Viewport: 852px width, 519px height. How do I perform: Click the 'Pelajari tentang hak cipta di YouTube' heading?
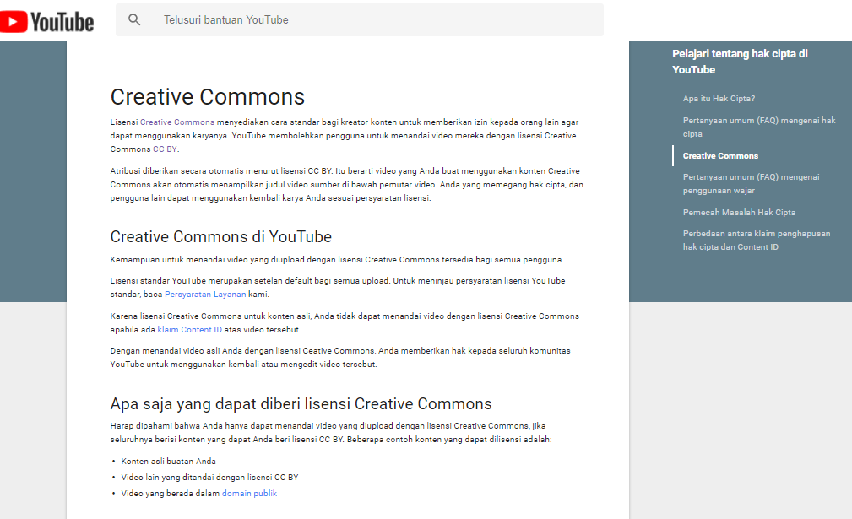coord(740,62)
